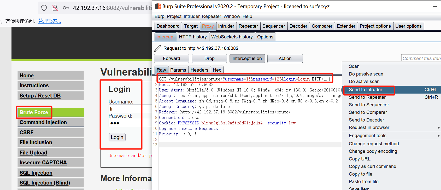Click the Forward button
The width and height of the screenshot is (441, 190).
pyautogui.click(x=172, y=59)
